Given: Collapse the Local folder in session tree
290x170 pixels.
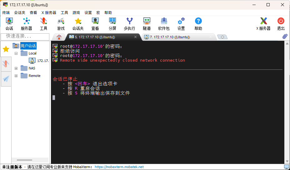Looking at the screenshot, I should 16,53.
